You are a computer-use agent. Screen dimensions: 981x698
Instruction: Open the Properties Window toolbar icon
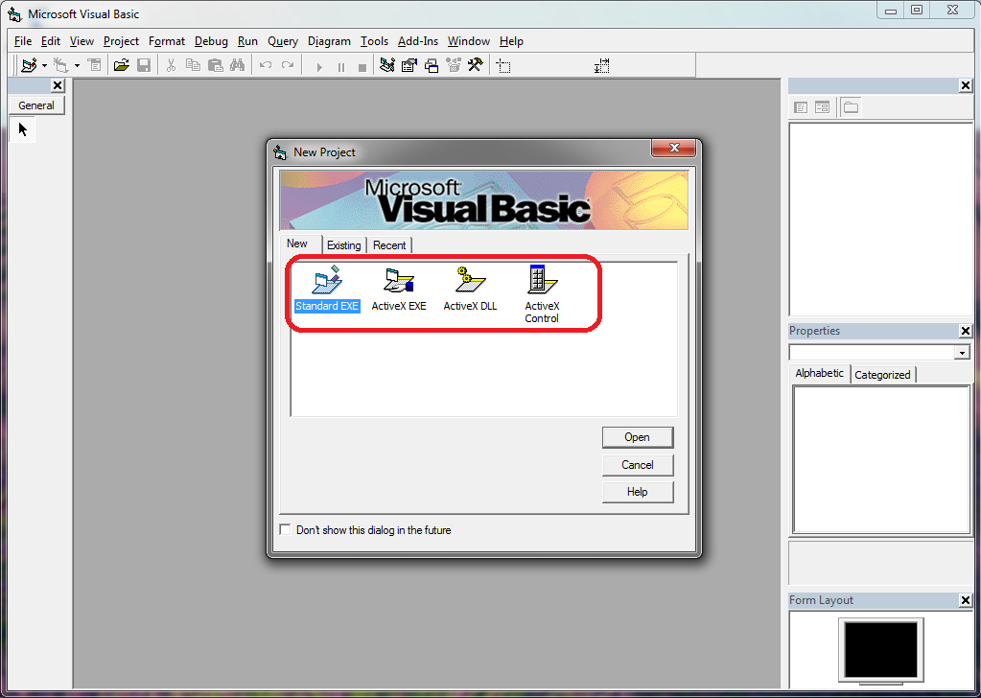pyautogui.click(x=409, y=65)
